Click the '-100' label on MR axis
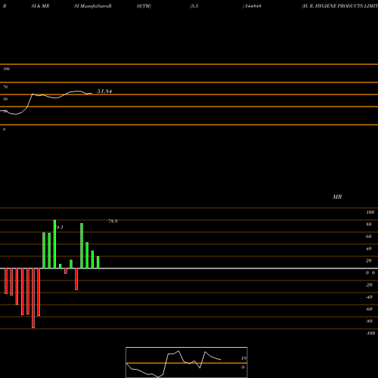 tap(370, 333)
